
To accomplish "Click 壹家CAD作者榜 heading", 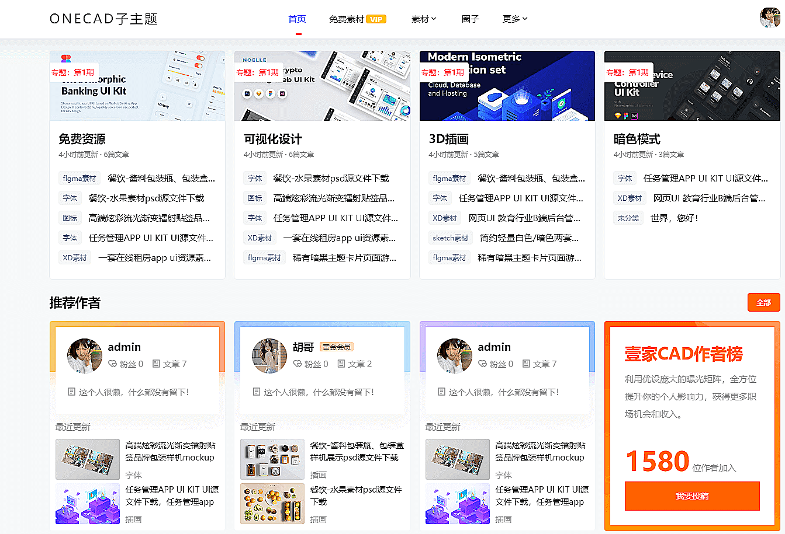I will (x=684, y=354).
